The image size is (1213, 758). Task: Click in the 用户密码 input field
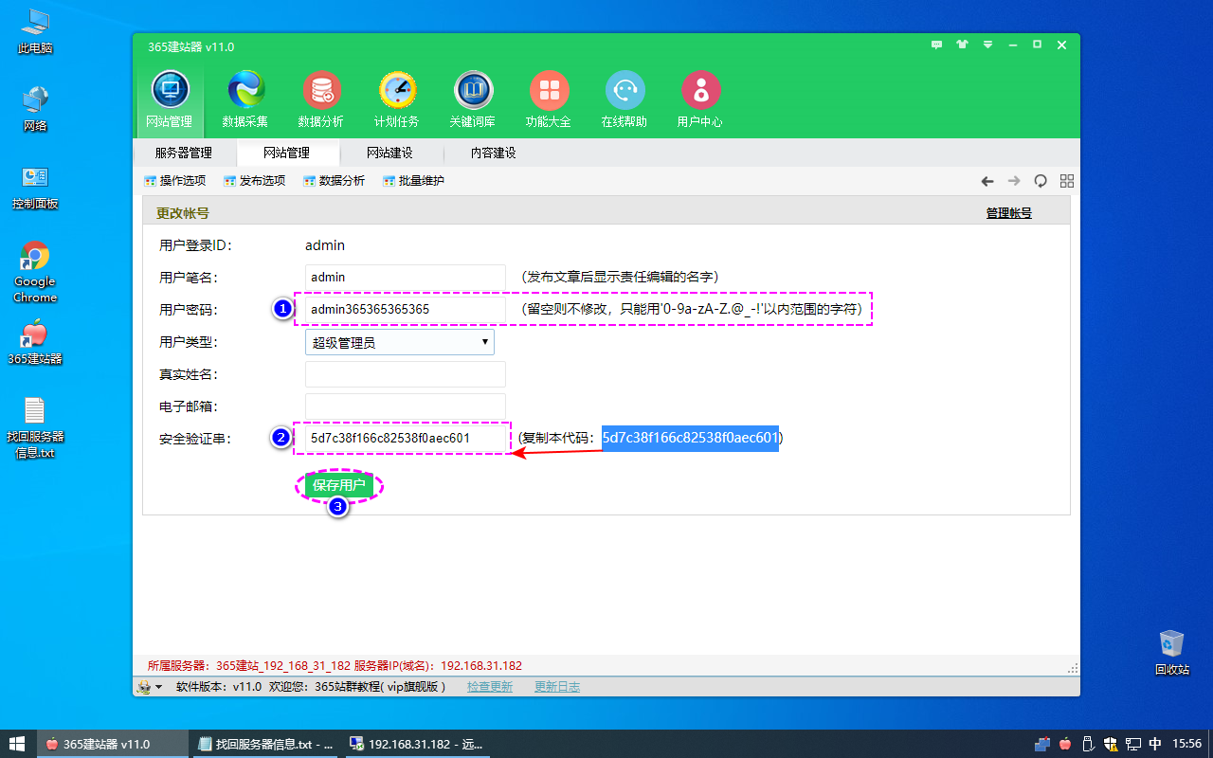406,310
